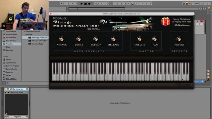Collapse the Review folder
The width and height of the screenshot is (212, 119).
(x=25, y=34)
